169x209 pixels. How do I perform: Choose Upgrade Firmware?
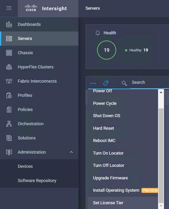pos(110,178)
